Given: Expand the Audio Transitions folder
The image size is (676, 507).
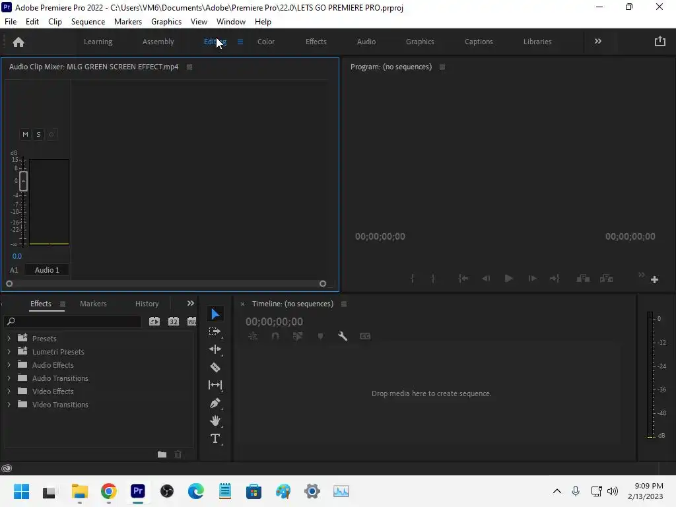Looking at the screenshot, I should tap(9, 378).
